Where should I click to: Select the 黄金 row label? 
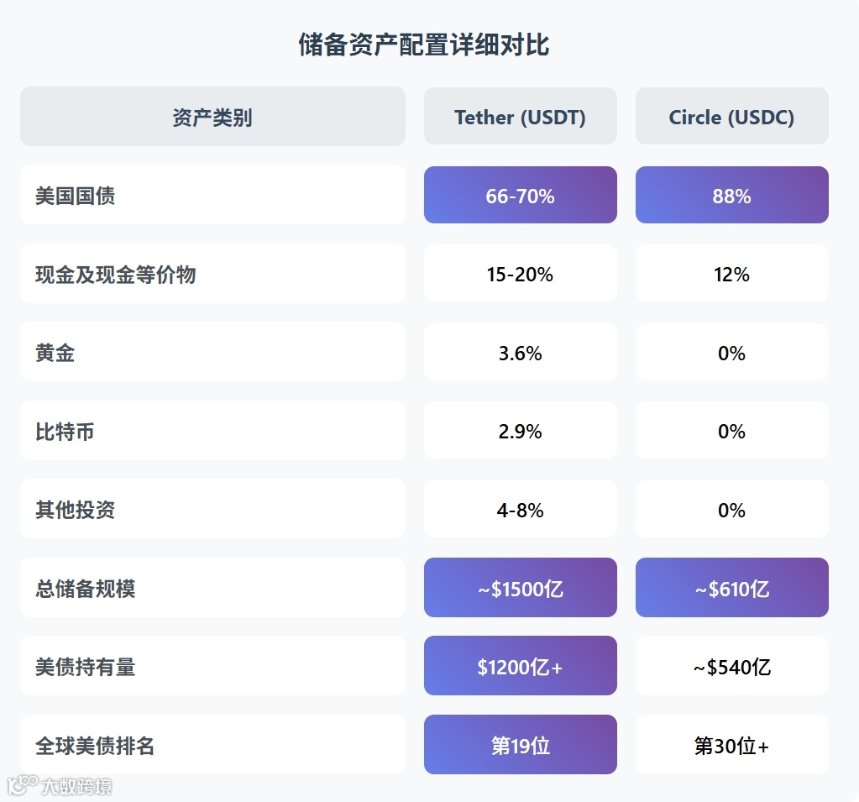[55, 353]
